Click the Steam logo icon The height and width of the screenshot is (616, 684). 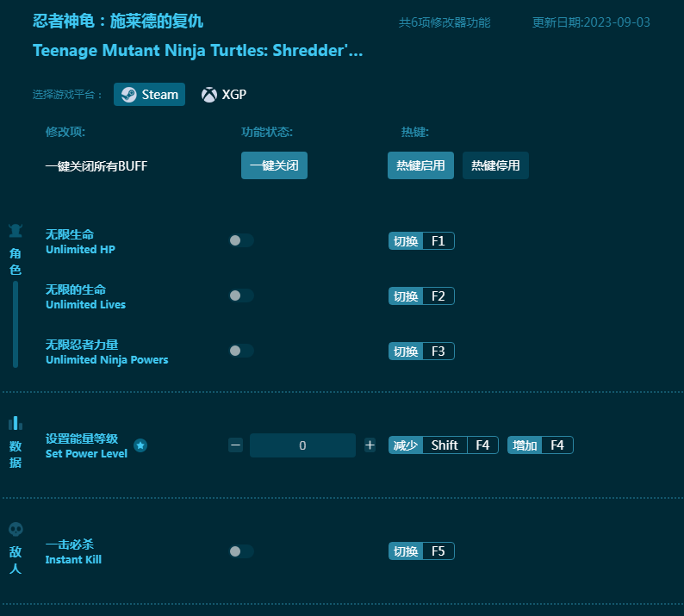[128, 94]
